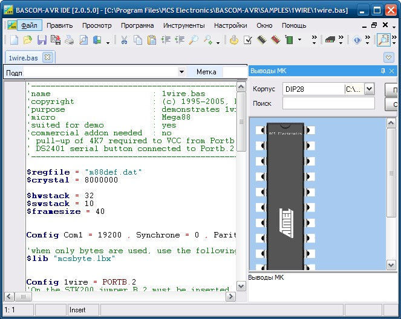The height and width of the screenshot is (319, 401).
Task: Open the Просмотр menu
Action: 97,25
